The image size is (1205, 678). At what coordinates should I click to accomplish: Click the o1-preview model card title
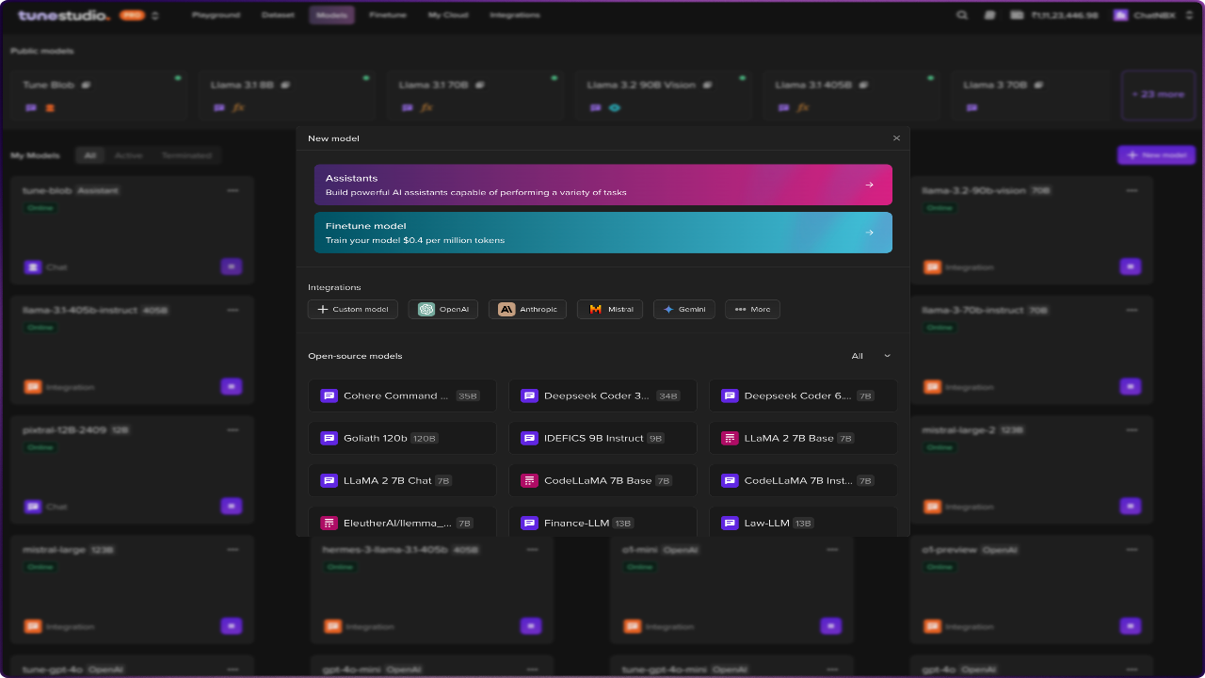click(949, 549)
